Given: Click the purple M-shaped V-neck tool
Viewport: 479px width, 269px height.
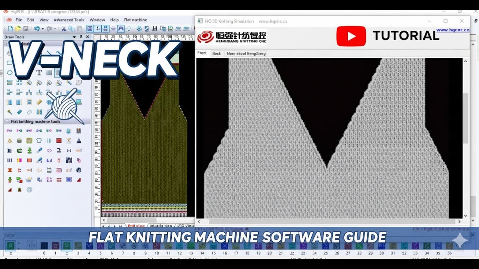Looking at the screenshot, I should point(49,161).
